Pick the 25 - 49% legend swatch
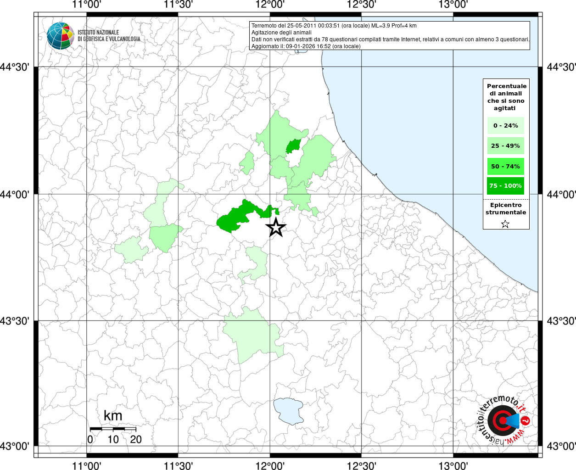 (505, 146)
